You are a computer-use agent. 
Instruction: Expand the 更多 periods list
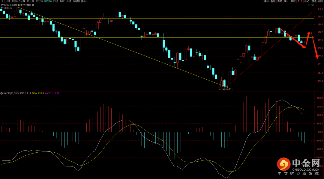point(84,1)
